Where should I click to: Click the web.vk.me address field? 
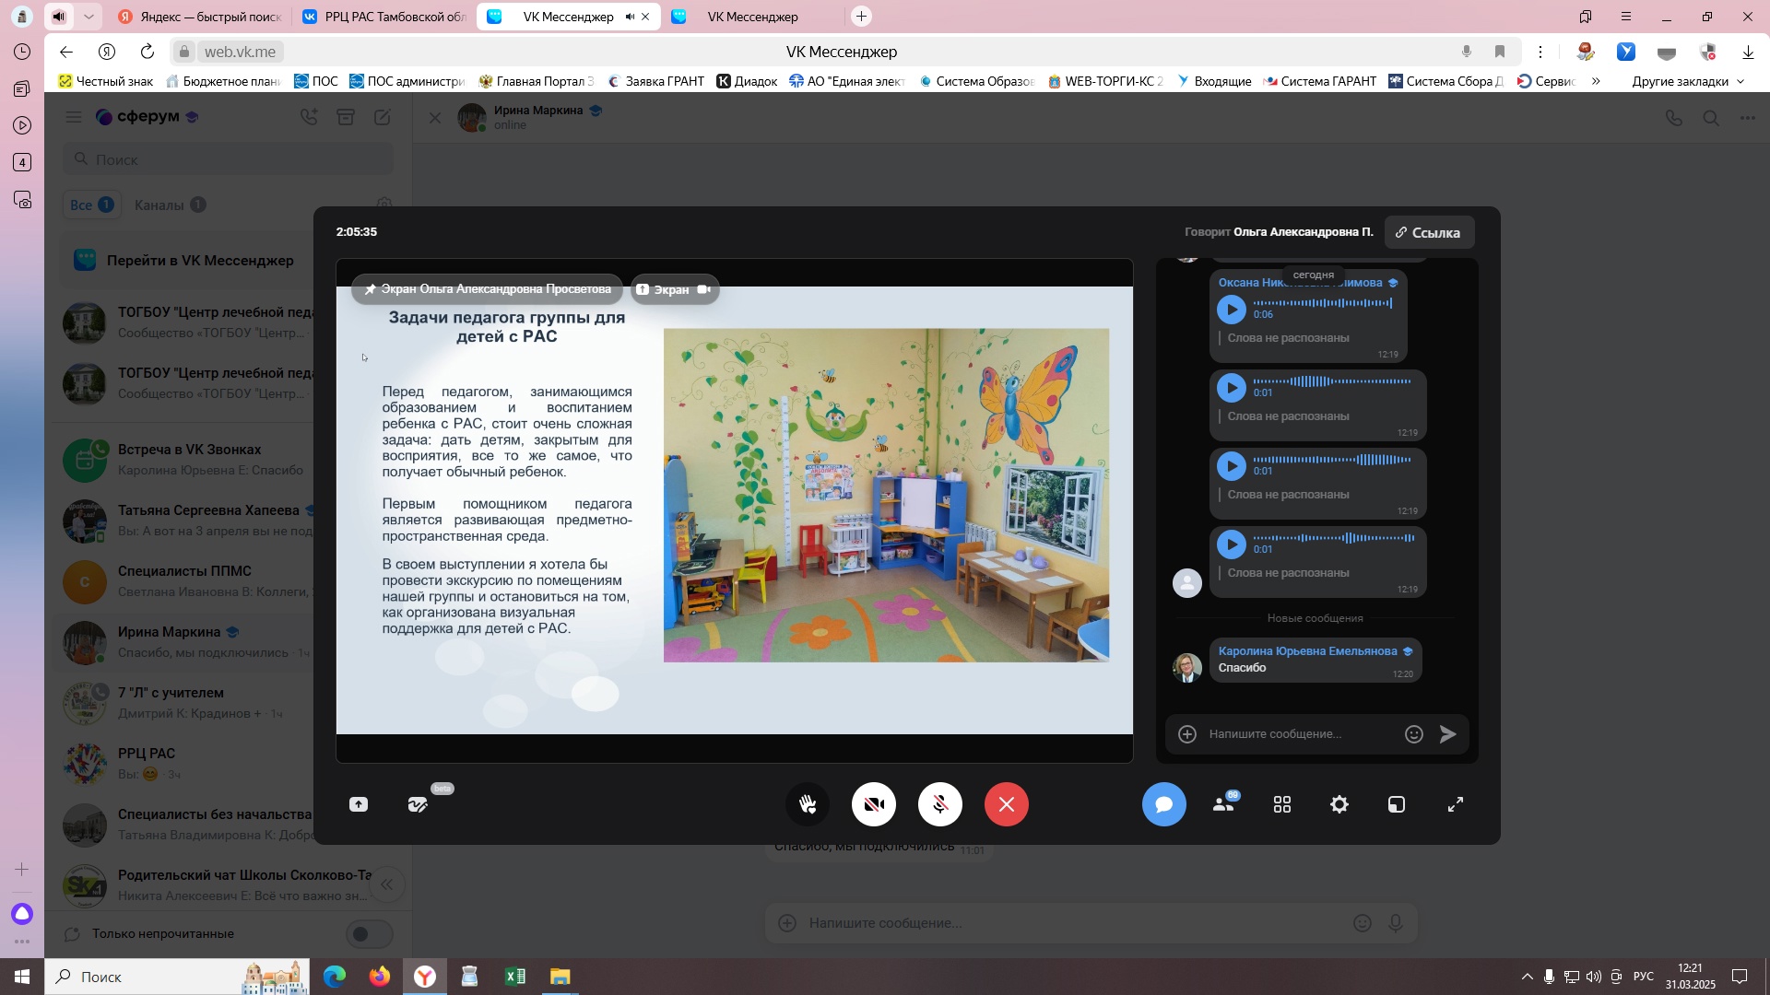[240, 52]
